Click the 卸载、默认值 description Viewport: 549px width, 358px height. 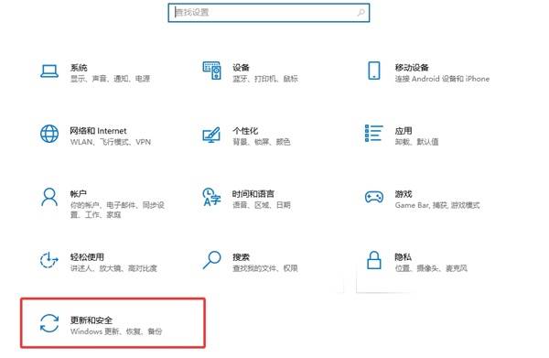point(416,142)
